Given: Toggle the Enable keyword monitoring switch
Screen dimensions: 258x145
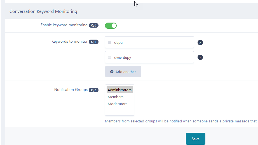Looking at the screenshot, I should tap(111, 26).
